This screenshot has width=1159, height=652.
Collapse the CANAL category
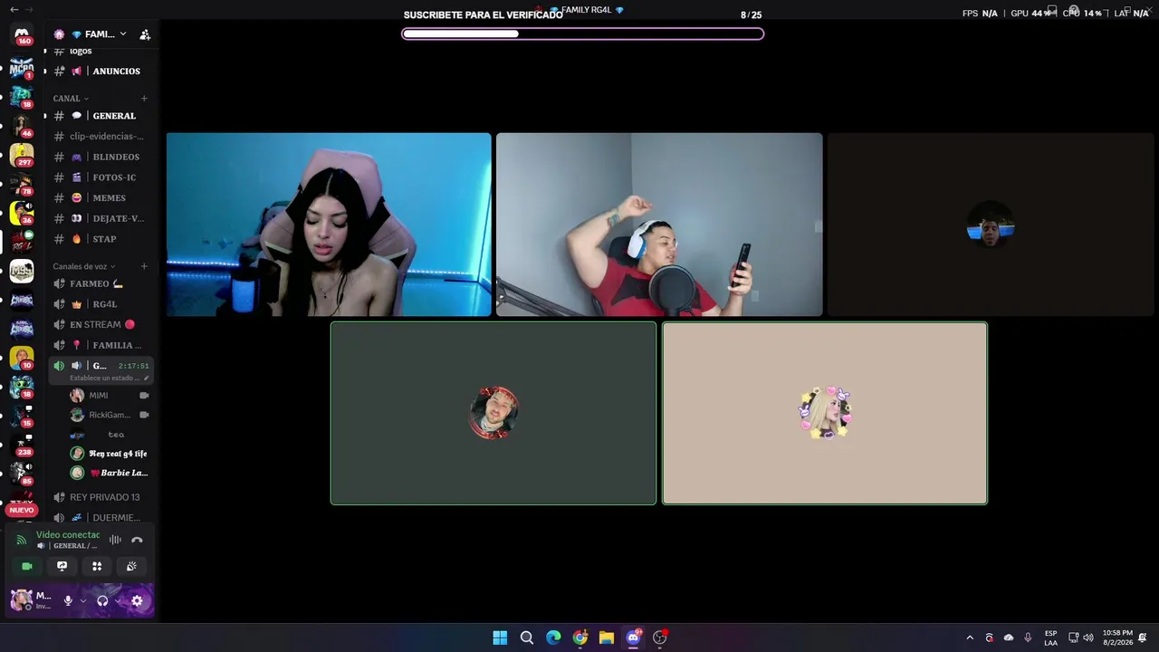(x=71, y=98)
